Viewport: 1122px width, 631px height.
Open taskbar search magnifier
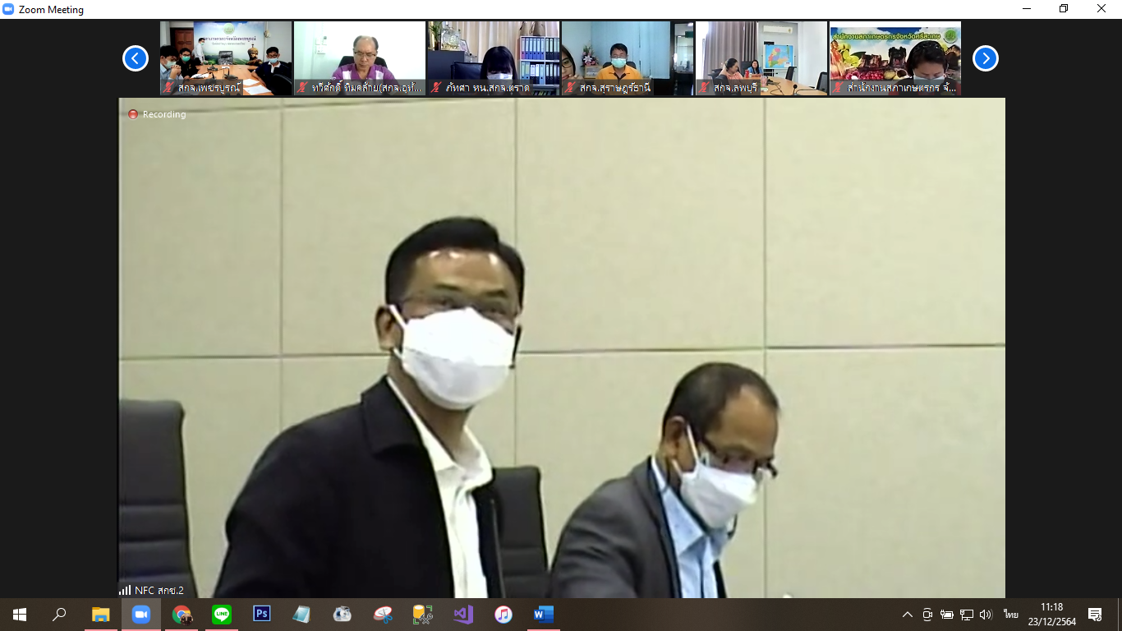tap(59, 614)
